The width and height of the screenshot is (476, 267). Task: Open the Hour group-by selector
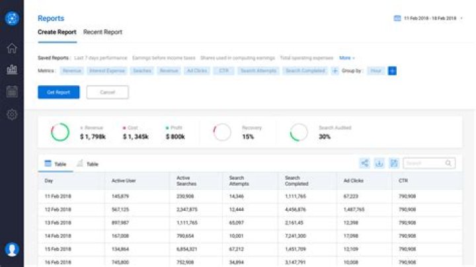376,71
